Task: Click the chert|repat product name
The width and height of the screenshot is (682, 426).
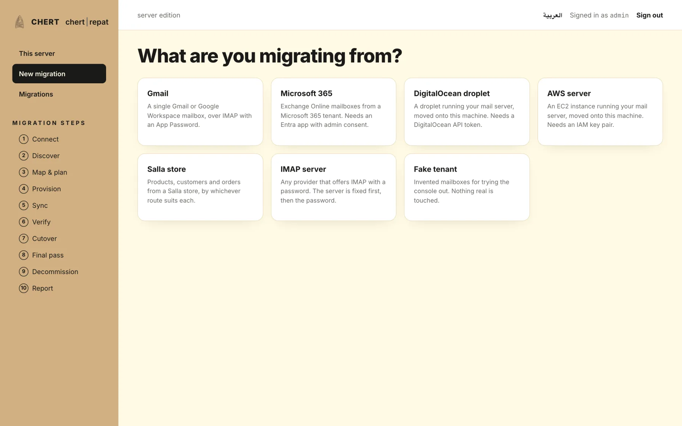Action: click(87, 22)
